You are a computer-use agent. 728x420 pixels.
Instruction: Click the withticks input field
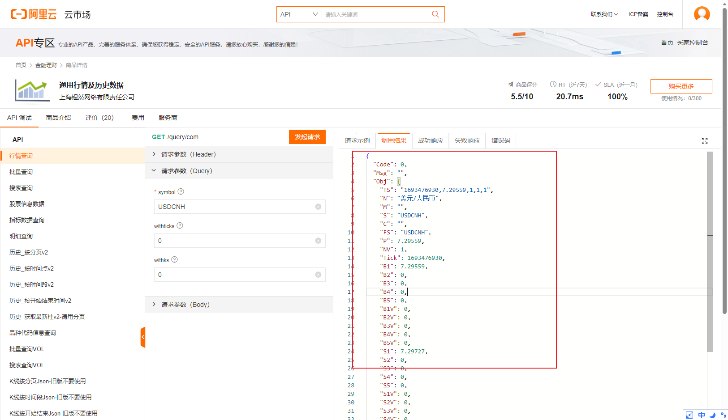tap(240, 241)
